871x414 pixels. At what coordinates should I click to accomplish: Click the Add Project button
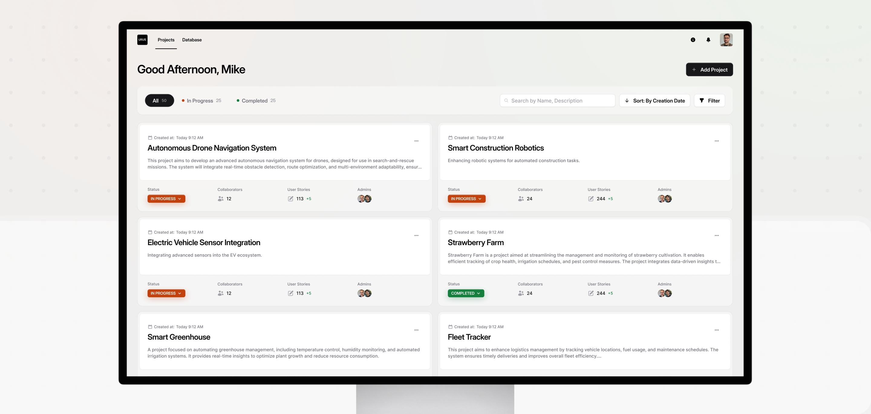(x=710, y=70)
